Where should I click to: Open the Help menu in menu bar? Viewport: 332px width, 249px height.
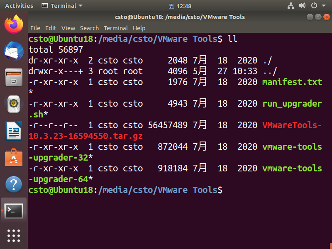tap(139, 28)
